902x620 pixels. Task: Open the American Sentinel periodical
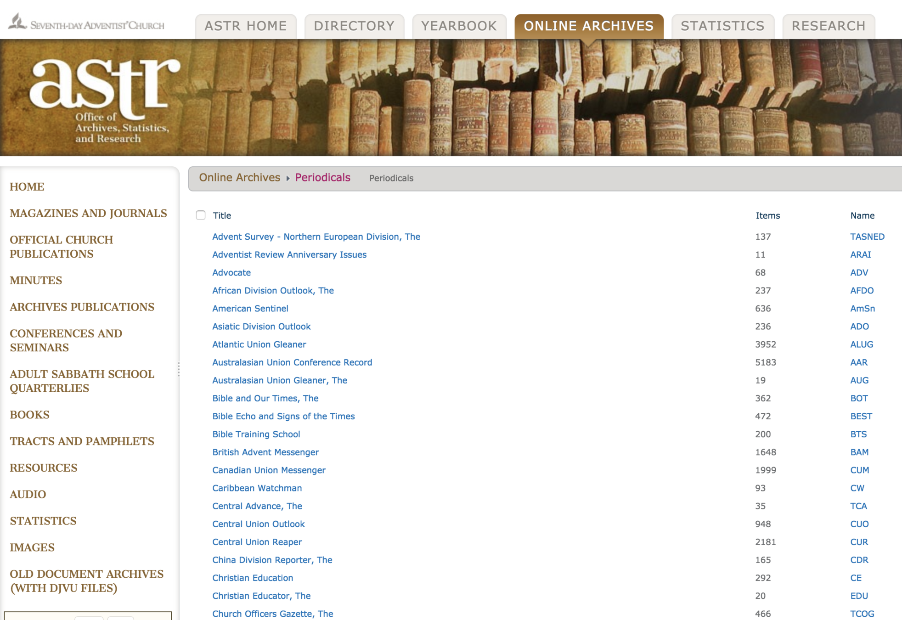pyautogui.click(x=250, y=309)
